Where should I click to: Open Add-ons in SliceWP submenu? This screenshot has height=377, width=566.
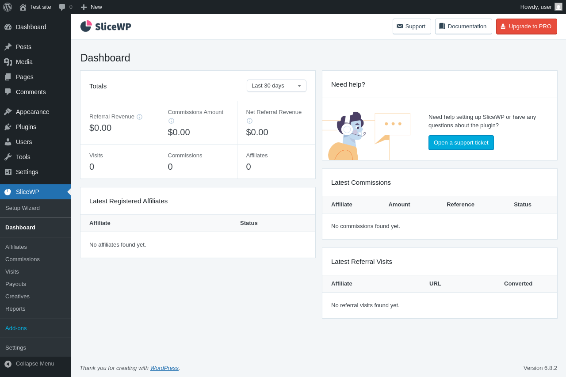(x=16, y=328)
